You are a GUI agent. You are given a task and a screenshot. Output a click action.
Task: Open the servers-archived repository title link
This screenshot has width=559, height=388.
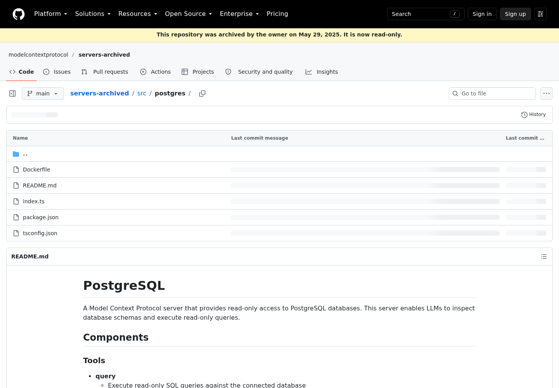pos(104,55)
